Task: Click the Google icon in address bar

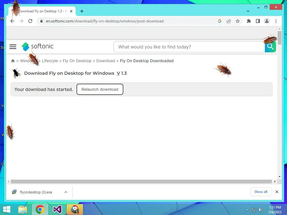Action: coord(220,21)
